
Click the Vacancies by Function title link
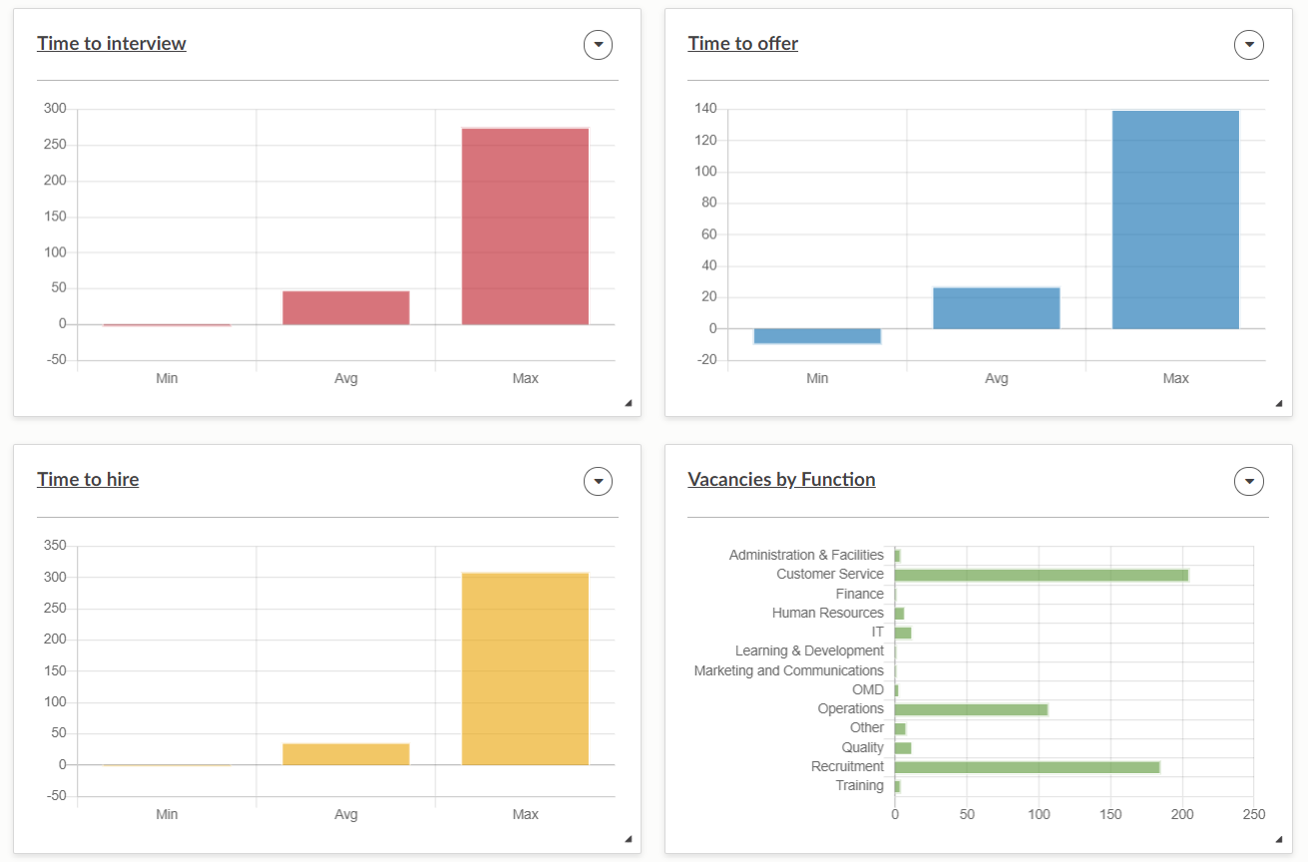[x=781, y=480]
